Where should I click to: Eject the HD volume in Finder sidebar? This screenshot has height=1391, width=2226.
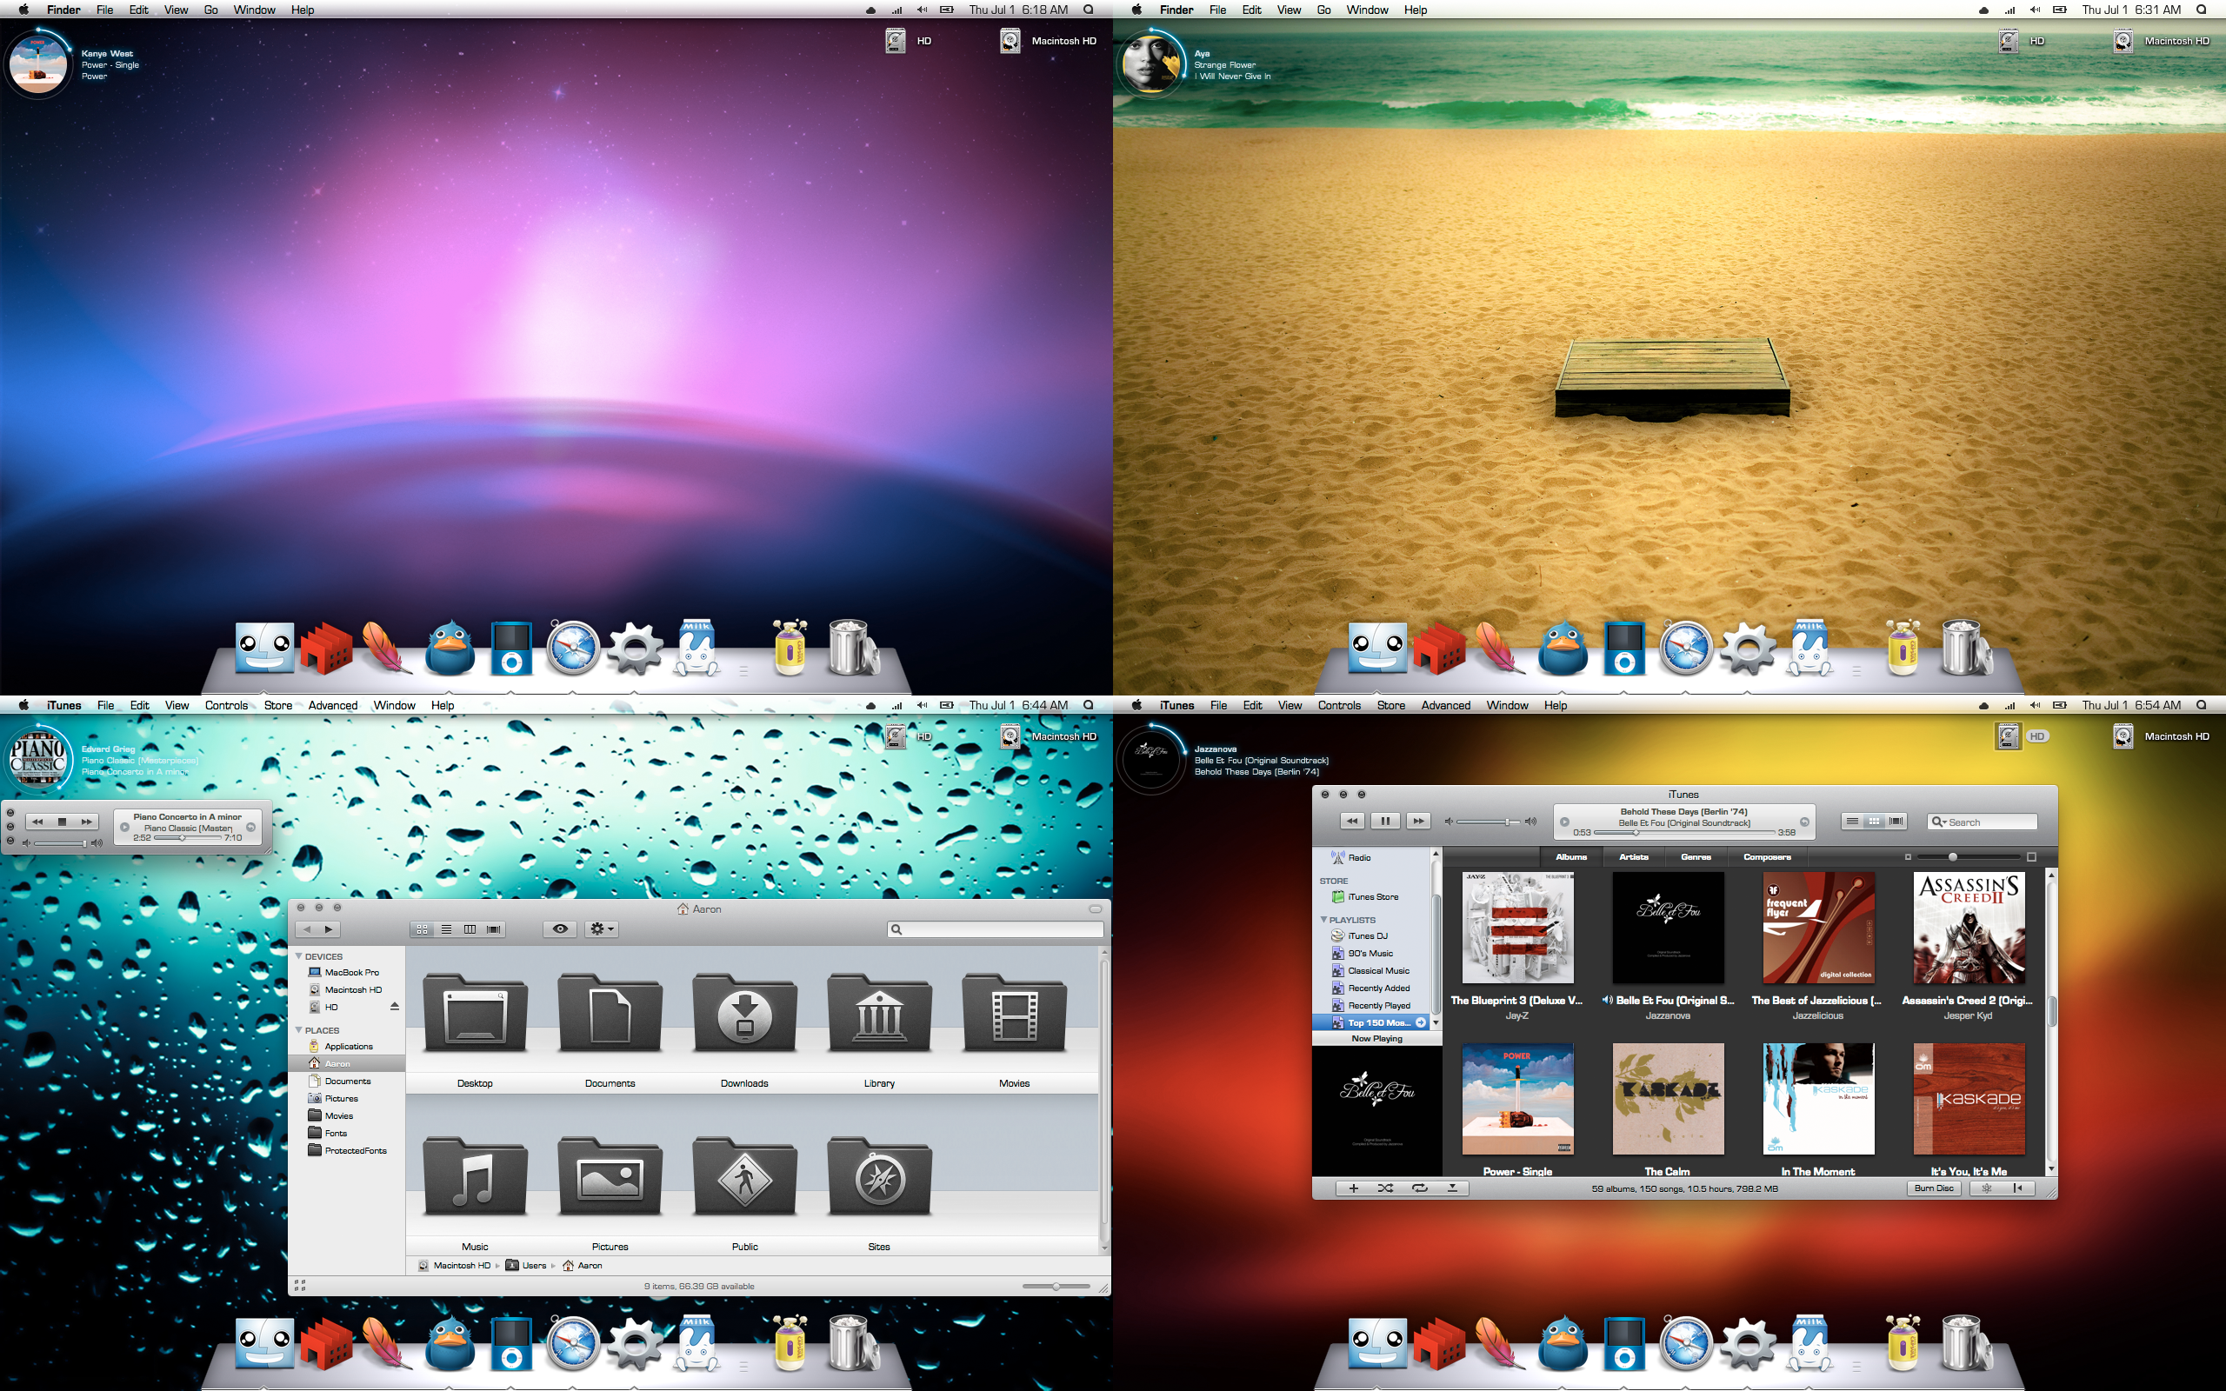(395, 1007)
